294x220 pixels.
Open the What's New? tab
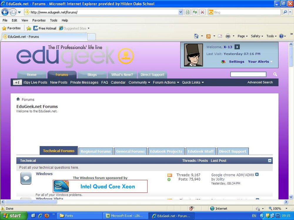pos(122,75)
